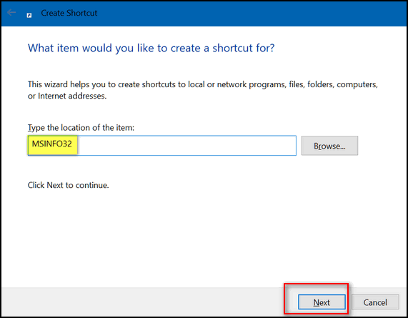Click the empty part of the location field
Screen dimensions: 408x318
pos(186,146)
